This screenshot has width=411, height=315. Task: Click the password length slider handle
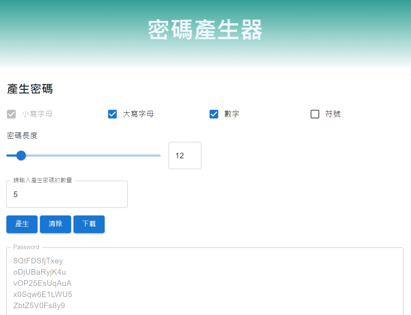tap(21, 156)
